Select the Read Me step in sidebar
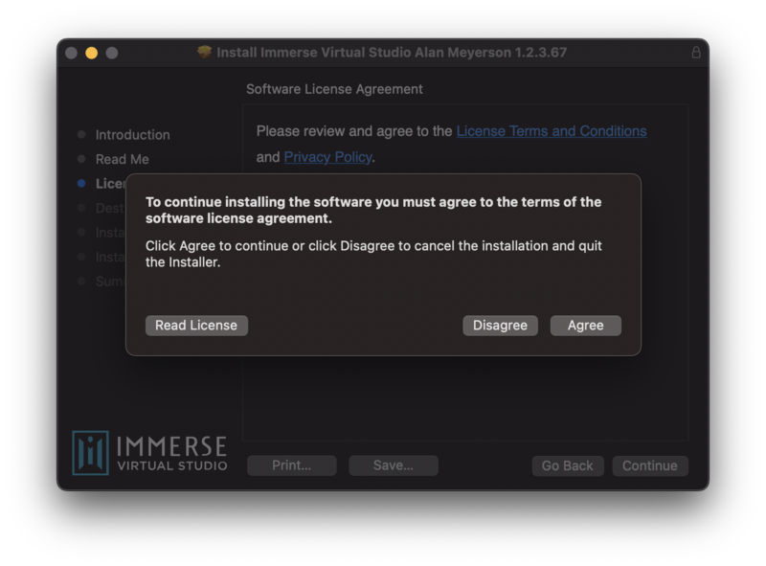The width and height of the screenshot is (766, 566). pyautogui.click(x=123, y=159)
